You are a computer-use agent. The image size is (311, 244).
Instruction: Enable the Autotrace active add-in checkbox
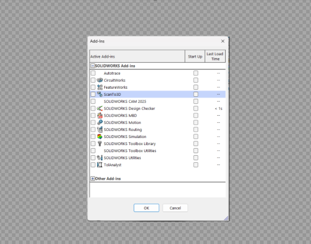93,73
